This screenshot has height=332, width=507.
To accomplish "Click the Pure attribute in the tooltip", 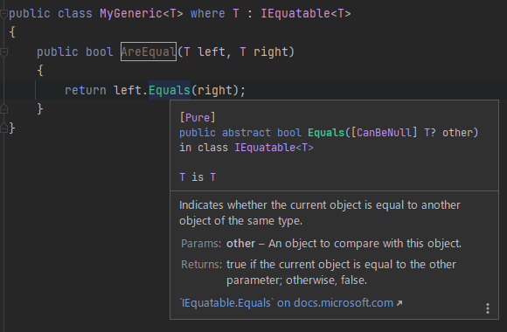I will click(198, 117).
